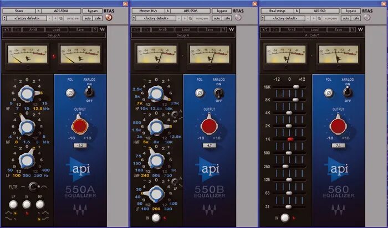Open the Setup A bar in API-550B
Image resolution: width=388 pixels, height=228 pixels.
pos(183,35)
